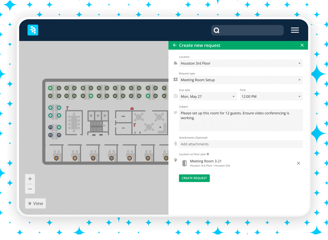The height and width of the screenshot is (240, 328).
Task: Click the building icon beside Location field
Action: point(175,63)
